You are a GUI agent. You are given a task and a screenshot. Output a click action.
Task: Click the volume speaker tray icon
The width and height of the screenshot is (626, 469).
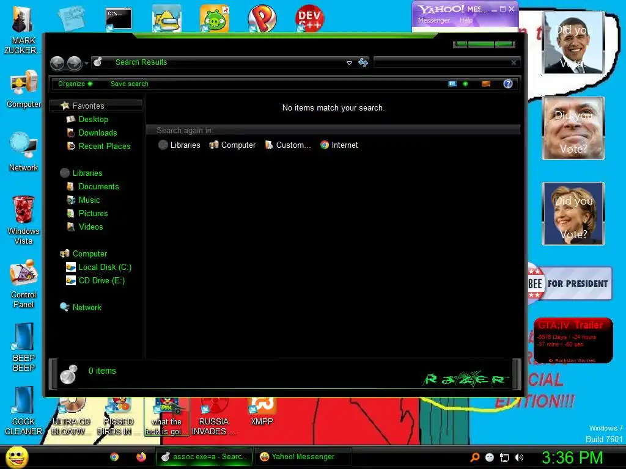coord(519,457)
